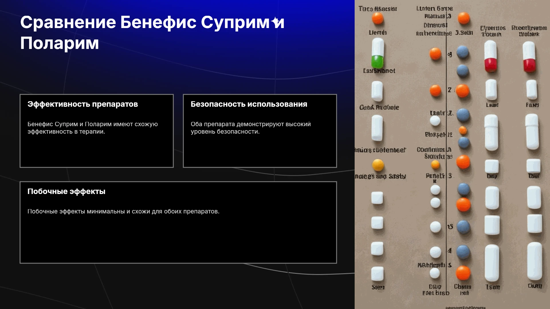Select the text about схожую эффективность в терапии

click(x=93, y=128)
